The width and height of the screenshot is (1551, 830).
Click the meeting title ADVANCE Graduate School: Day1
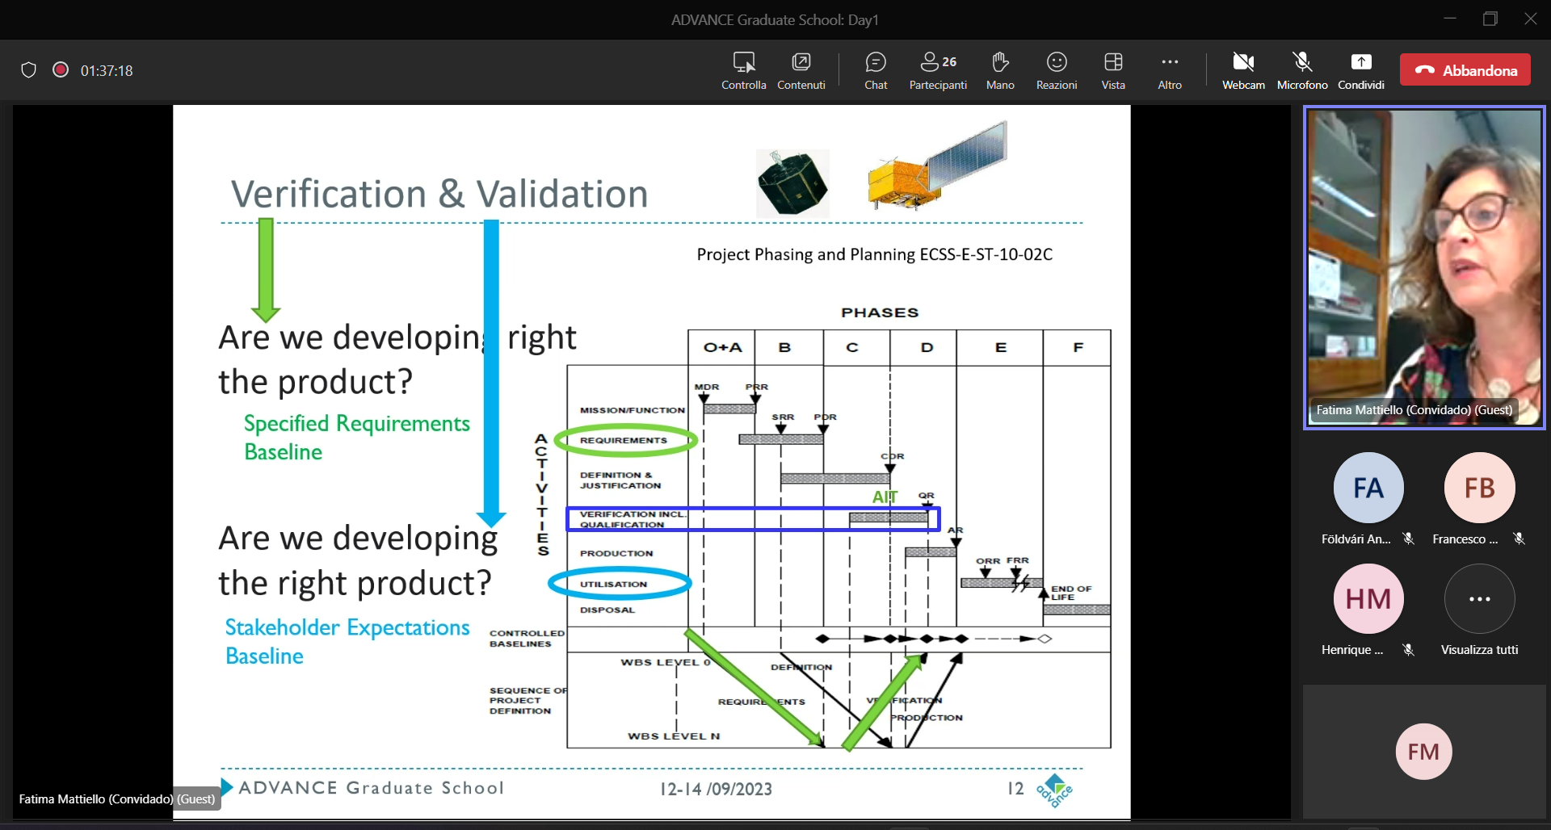pos(775,19)
